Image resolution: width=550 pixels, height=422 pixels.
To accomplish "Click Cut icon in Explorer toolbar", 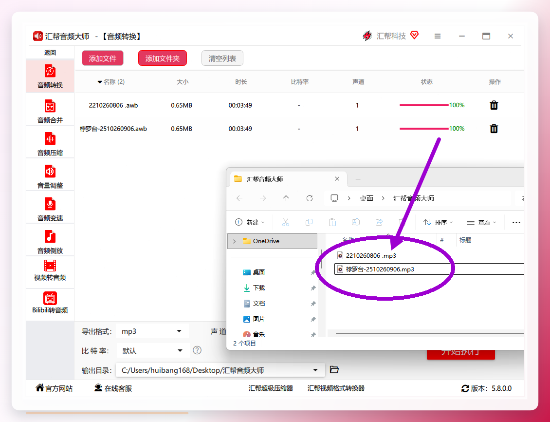I will click(286, 222).
